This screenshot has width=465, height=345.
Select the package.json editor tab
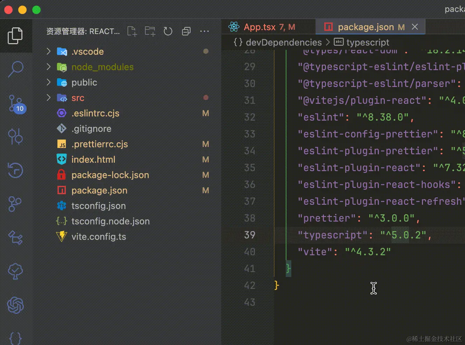[x=366, y=27]
